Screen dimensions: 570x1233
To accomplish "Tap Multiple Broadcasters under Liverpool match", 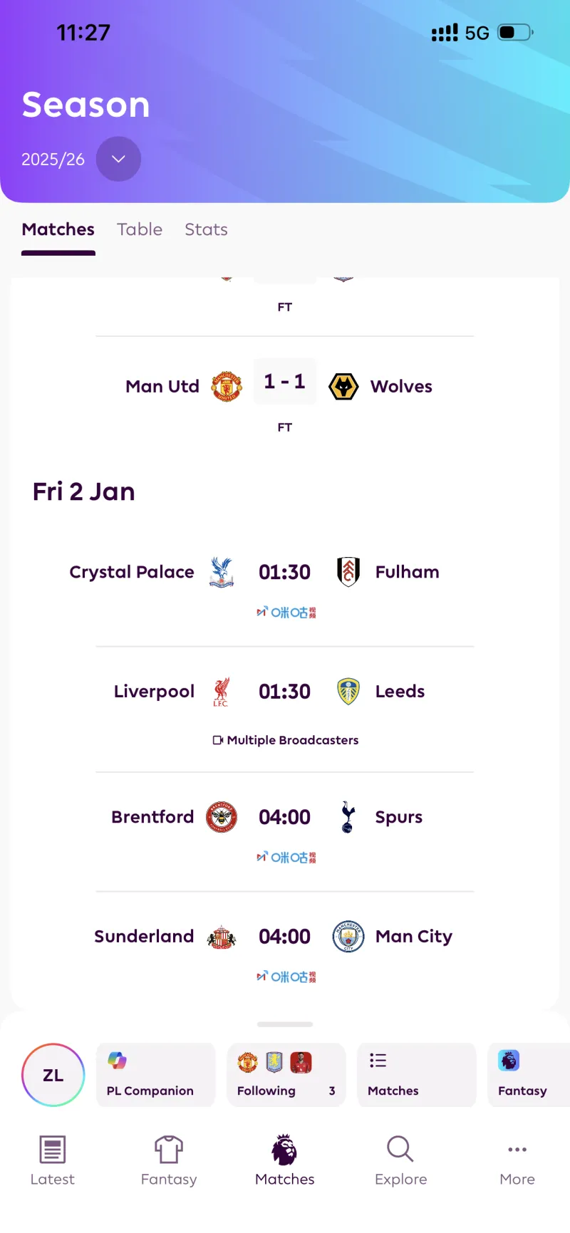I will 286,740.
